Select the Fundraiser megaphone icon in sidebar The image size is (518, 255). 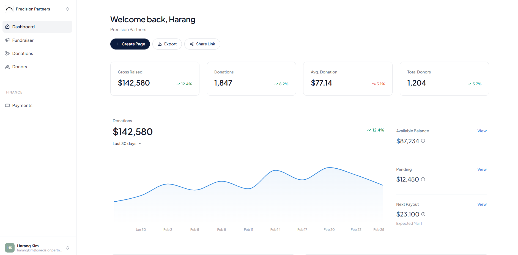[7, 40]
